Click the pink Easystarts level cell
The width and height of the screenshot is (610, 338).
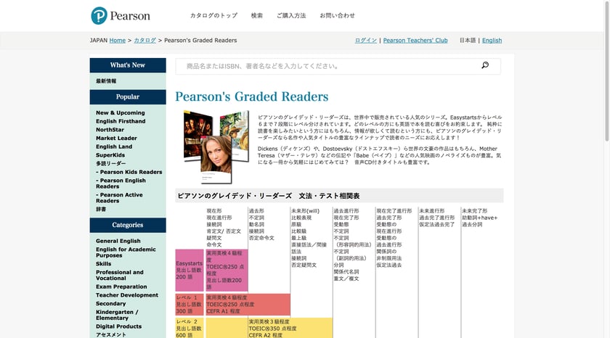[x=189, y=271]
